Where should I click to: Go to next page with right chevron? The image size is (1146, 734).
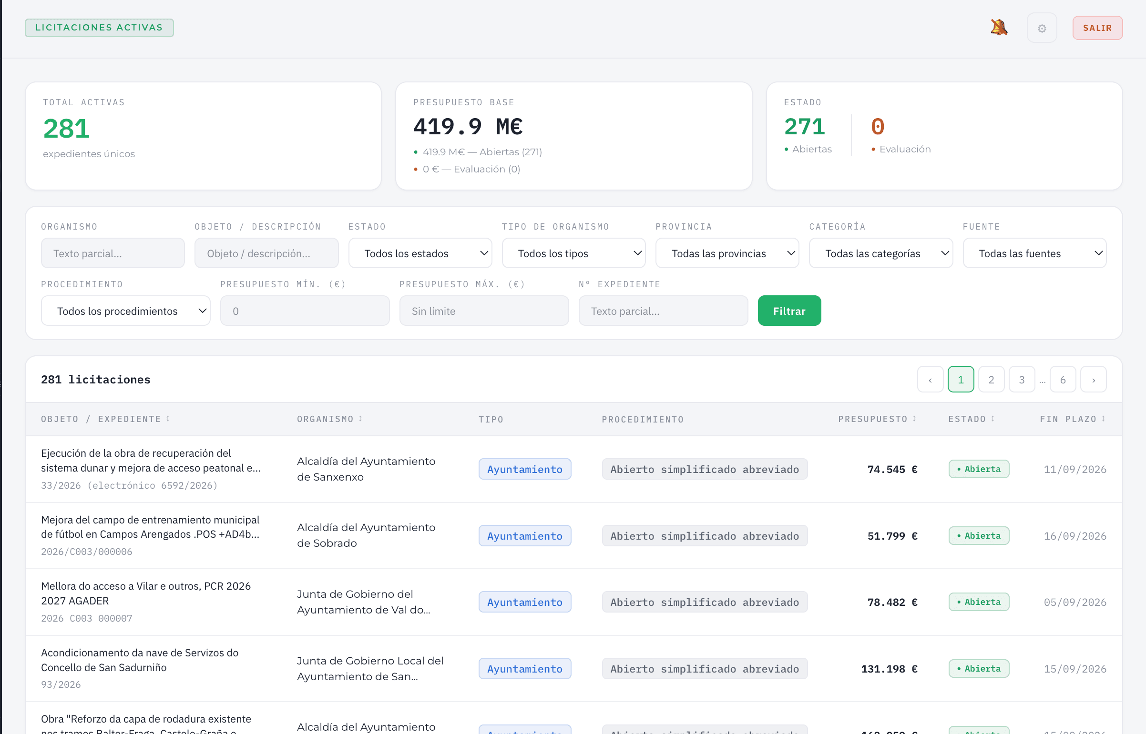1093,380
